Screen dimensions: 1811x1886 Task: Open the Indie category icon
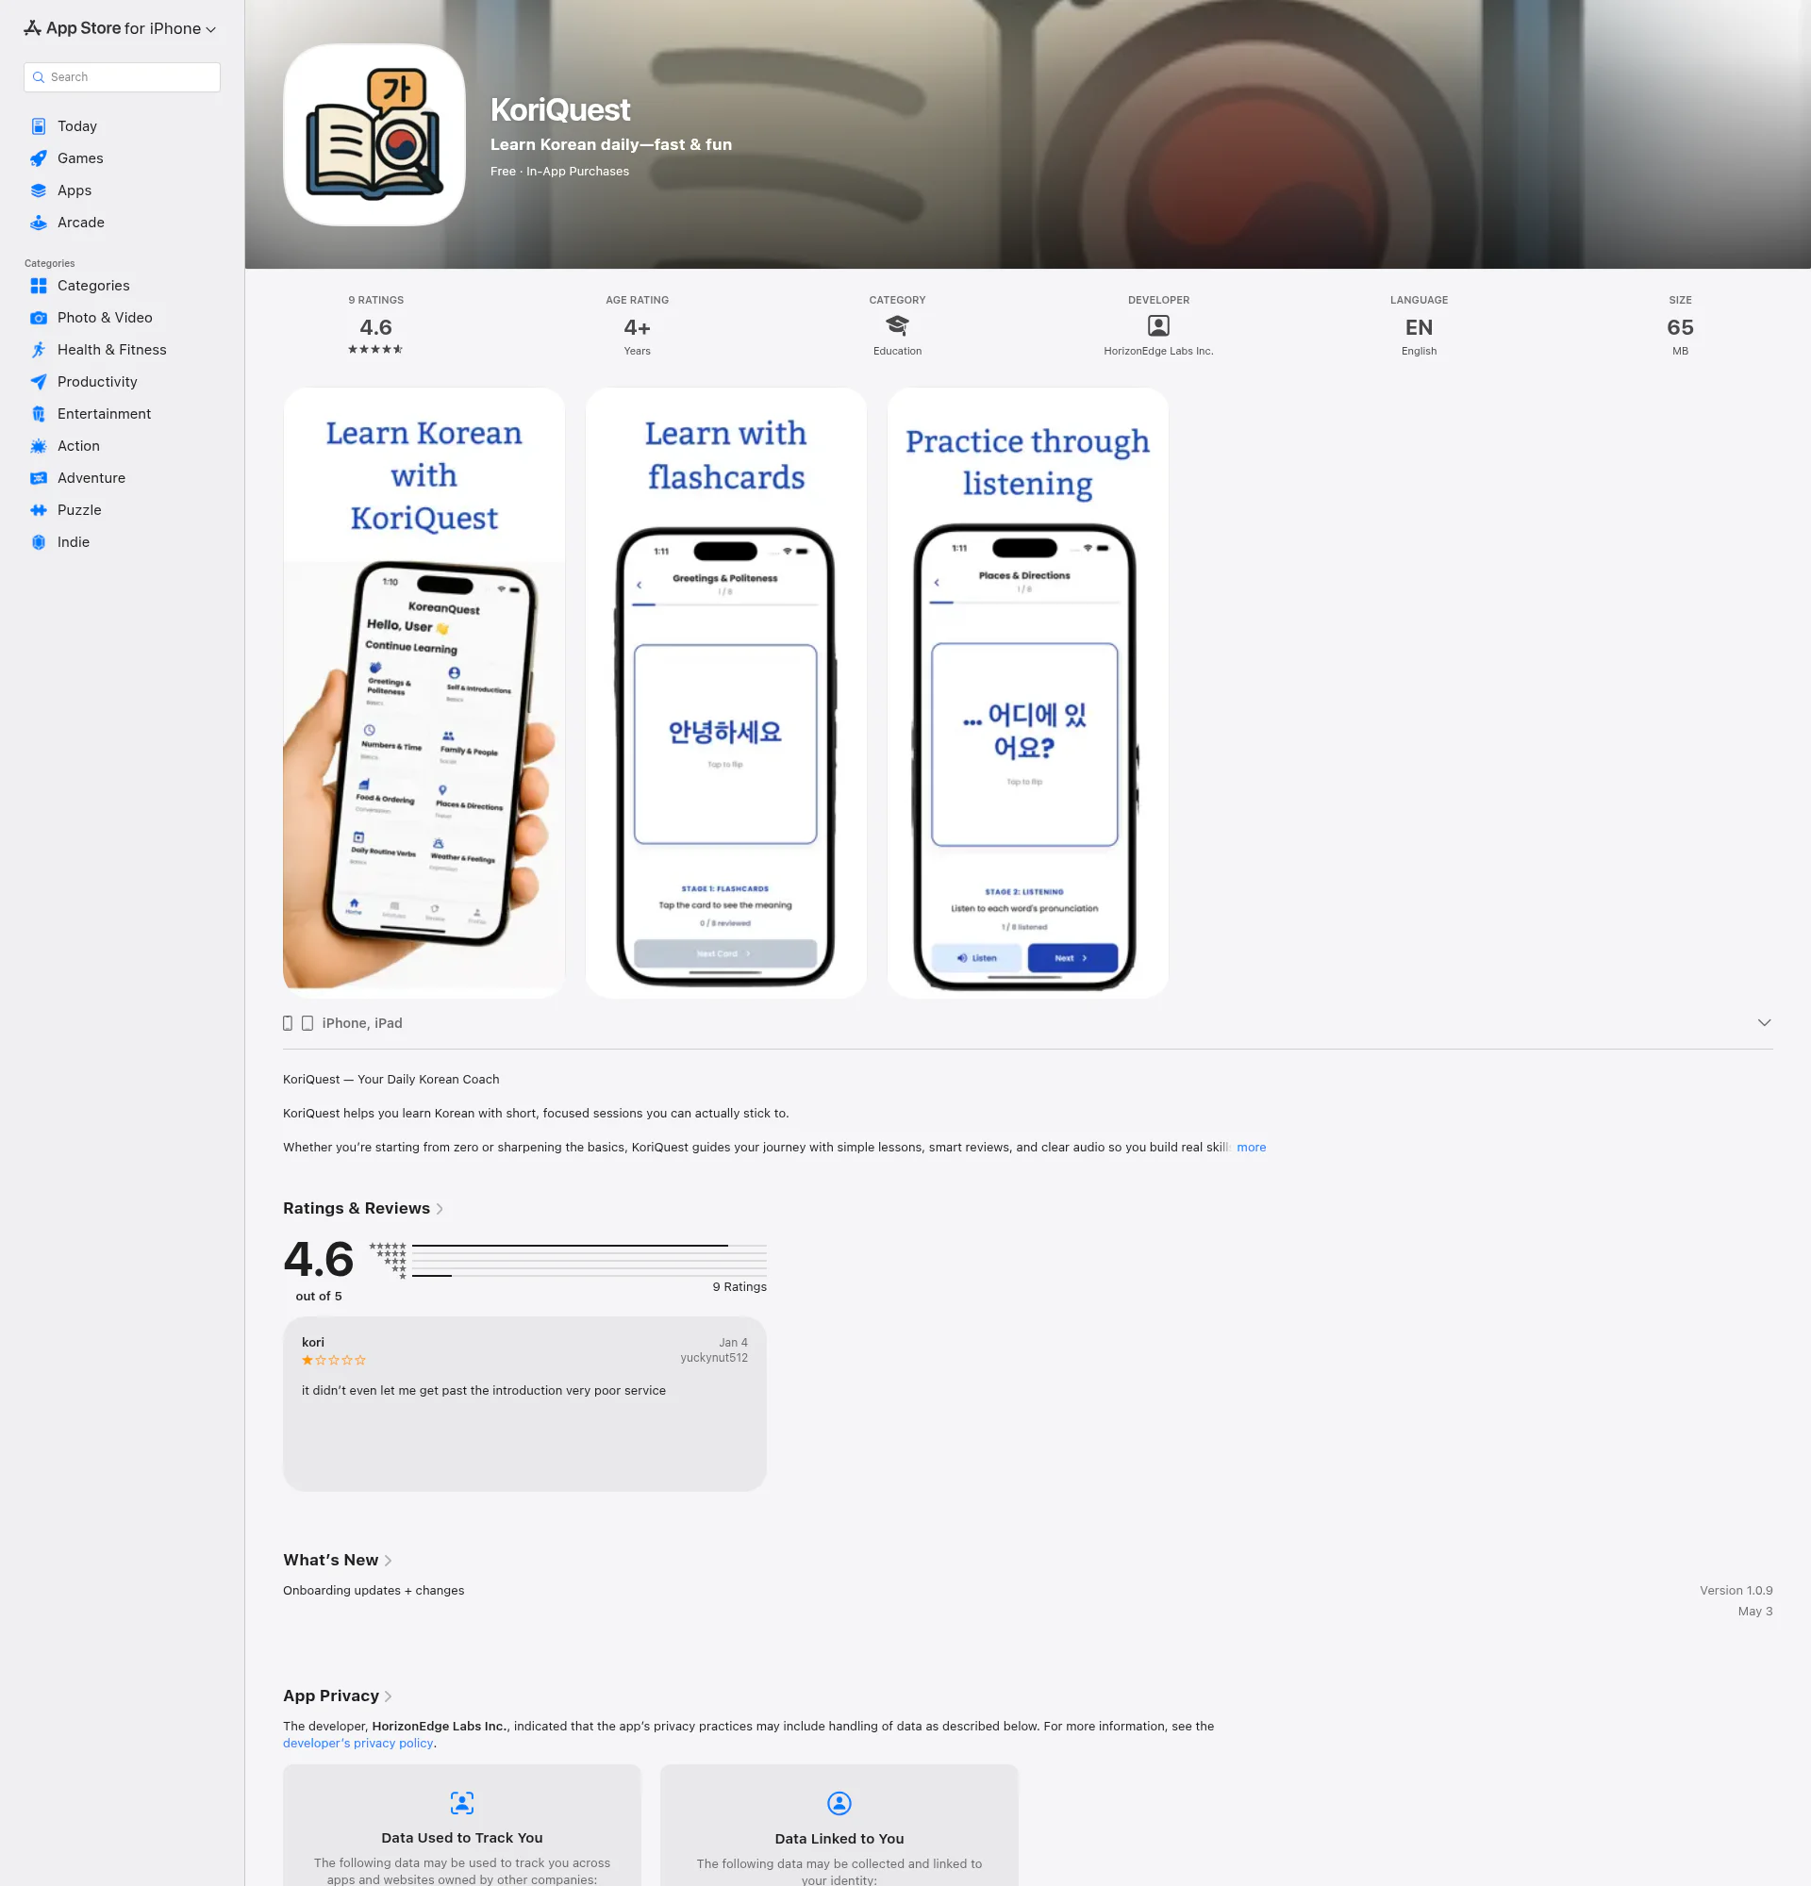(x=39, y=541)
